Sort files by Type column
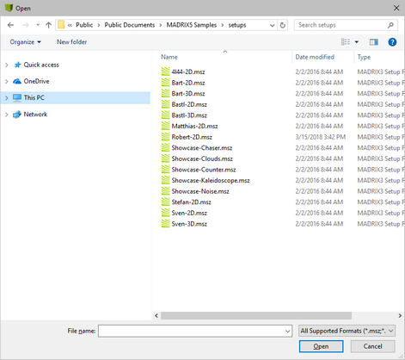This screenshot has height=360, width=405. 364,57
